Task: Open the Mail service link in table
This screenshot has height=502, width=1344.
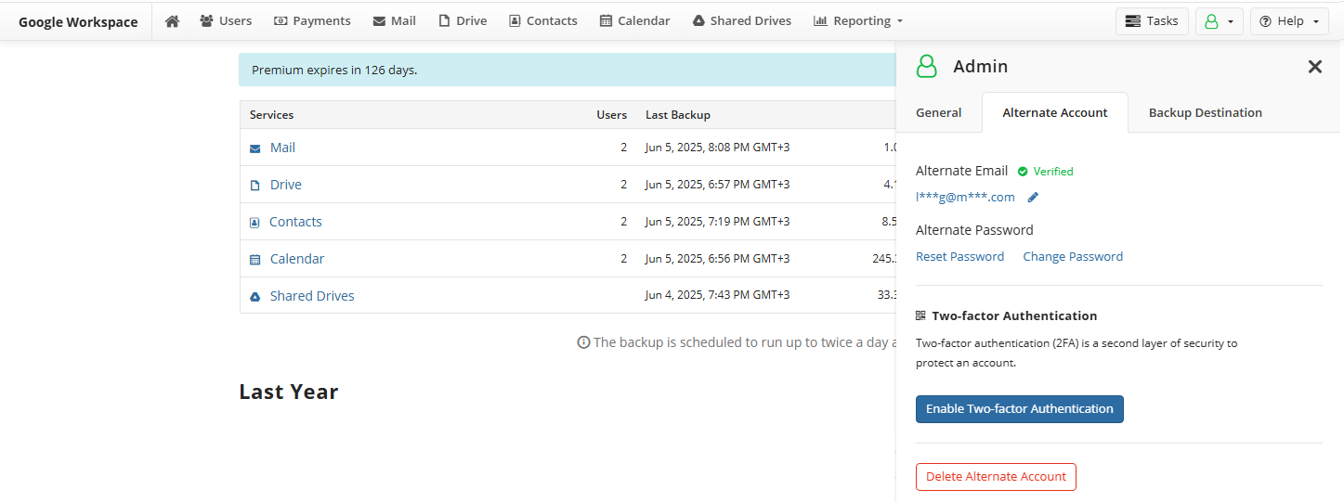Action: (x=282, y=148)
